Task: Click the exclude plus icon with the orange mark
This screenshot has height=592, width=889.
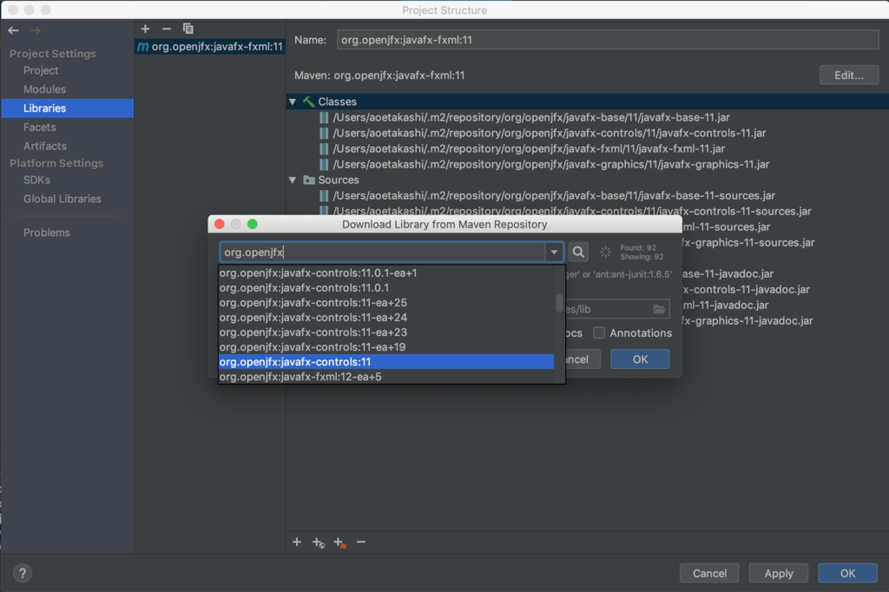Action: [x=339, y=543]
